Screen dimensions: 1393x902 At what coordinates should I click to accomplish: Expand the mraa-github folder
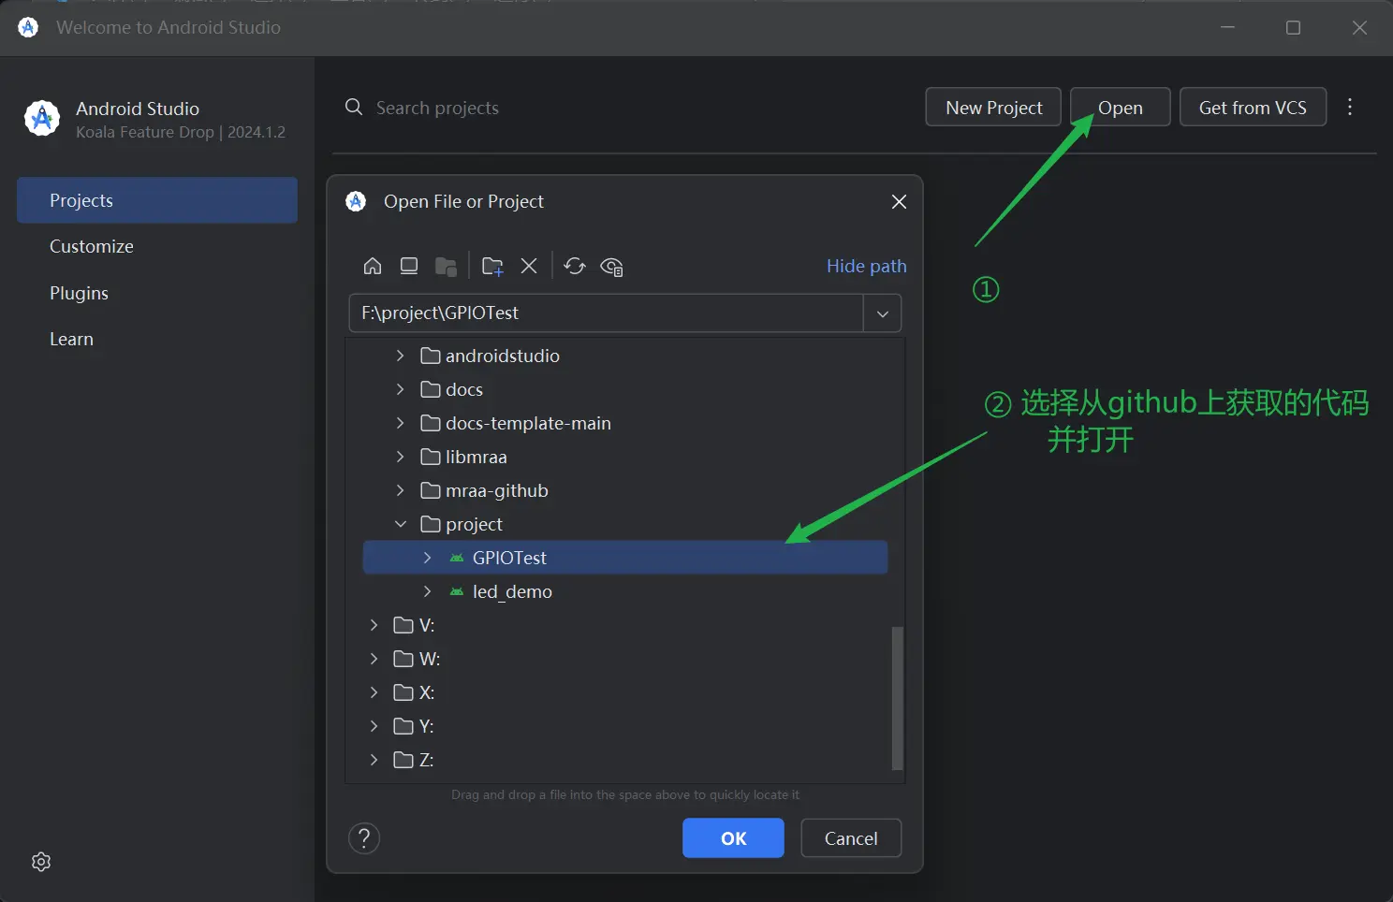pos(401,490)
